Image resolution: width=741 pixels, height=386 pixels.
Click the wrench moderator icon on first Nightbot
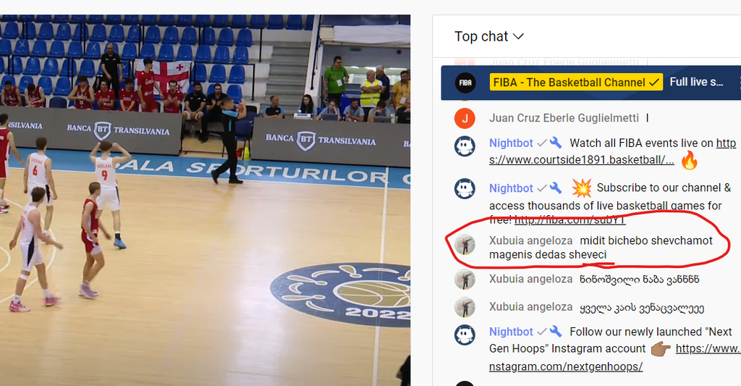556,143
